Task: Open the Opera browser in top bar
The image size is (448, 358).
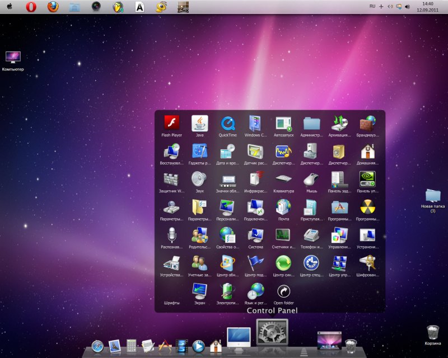Action: click(x=31, y=7)
